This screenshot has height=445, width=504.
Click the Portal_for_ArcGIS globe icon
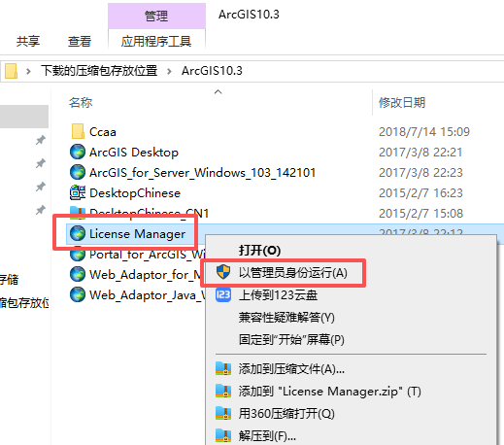tap(78, 255)
